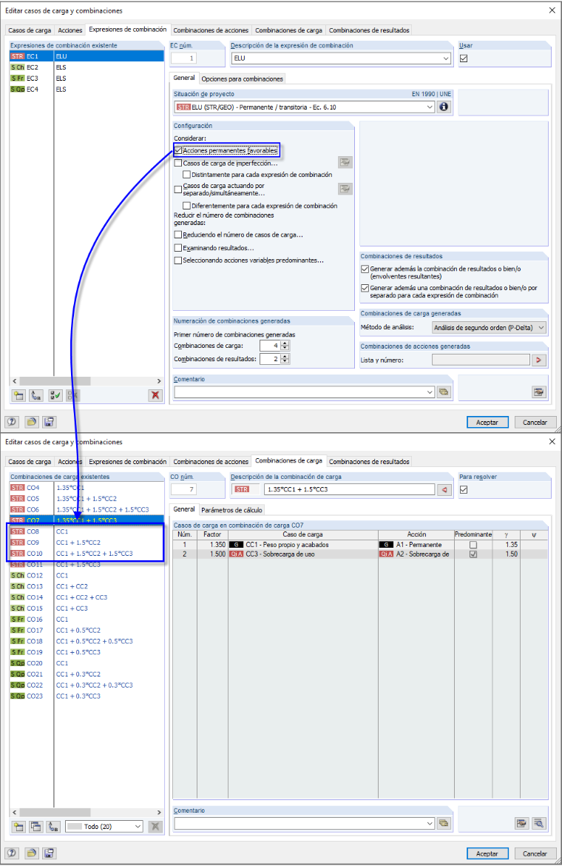Delete expression with red X in upper dialog
The height and width of the screenshot is (866, 562).
tap(155, 395)
